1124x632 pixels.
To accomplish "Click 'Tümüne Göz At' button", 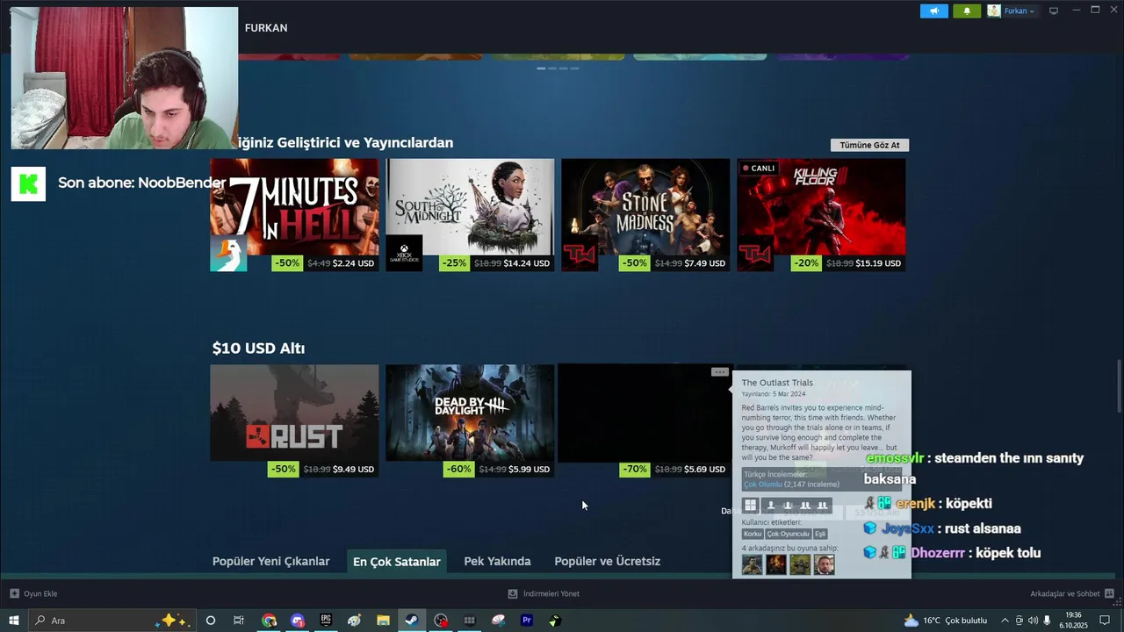I will pos(869,145).
